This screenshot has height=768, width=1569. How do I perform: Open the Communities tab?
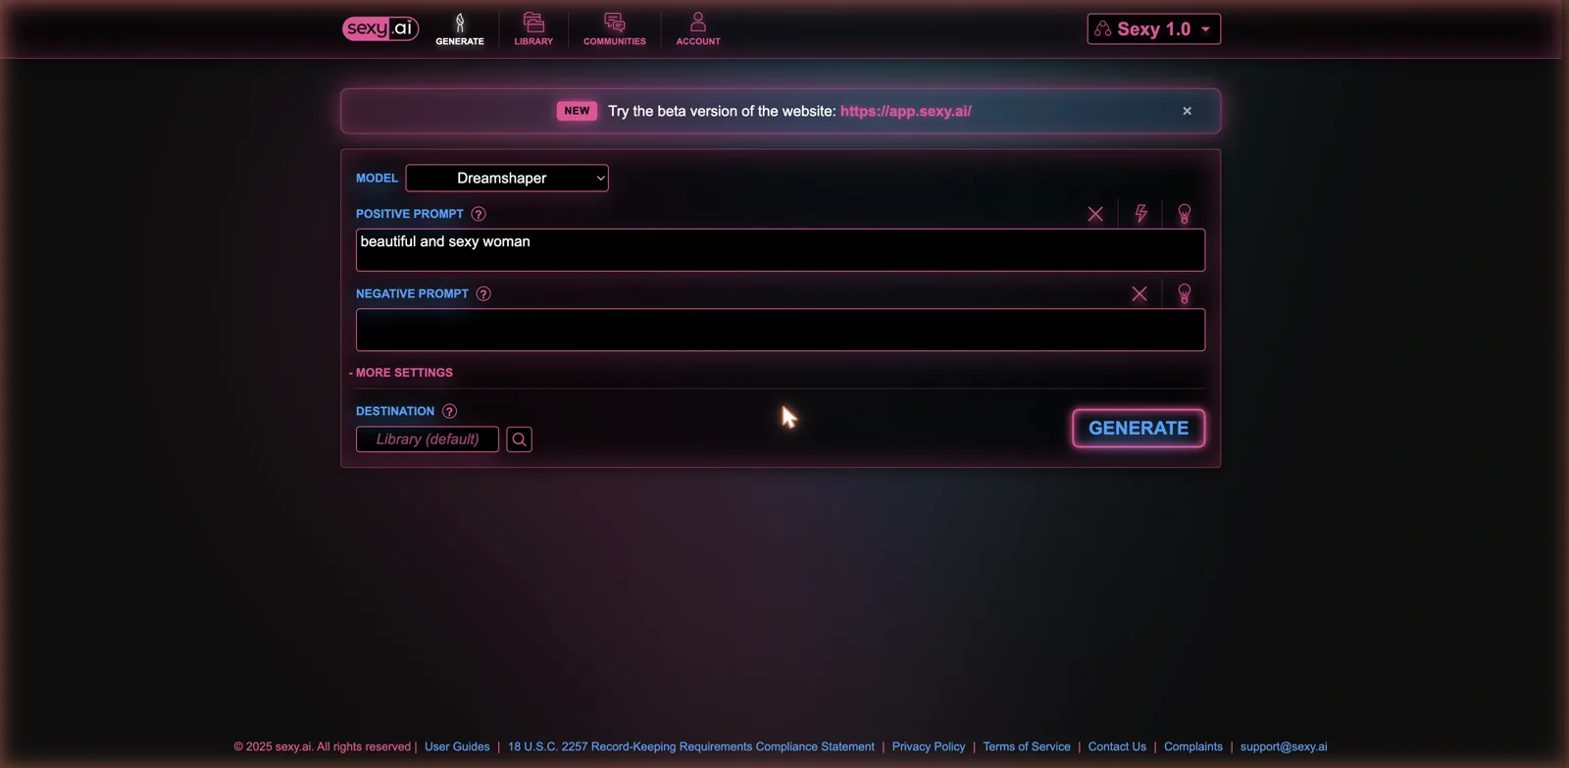pyautogui.click(x=615, y=29)
